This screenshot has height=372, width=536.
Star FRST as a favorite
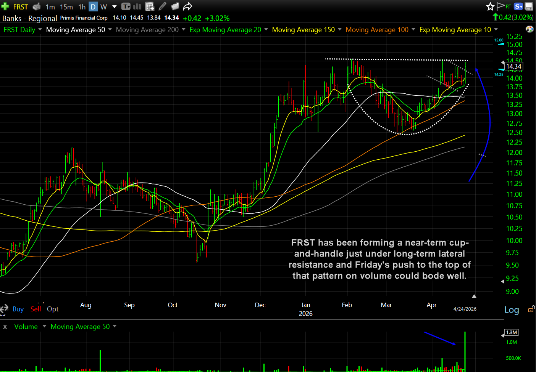click(490, 6)
